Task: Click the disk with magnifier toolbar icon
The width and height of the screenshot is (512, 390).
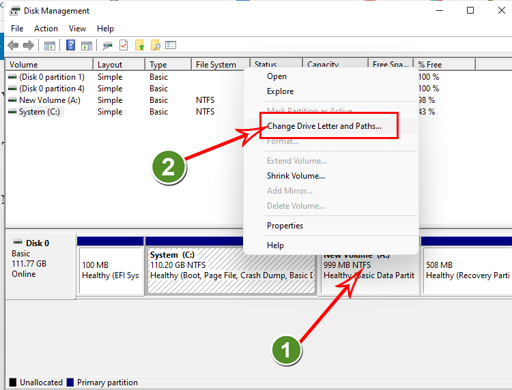Action: (x=107, y=46)
